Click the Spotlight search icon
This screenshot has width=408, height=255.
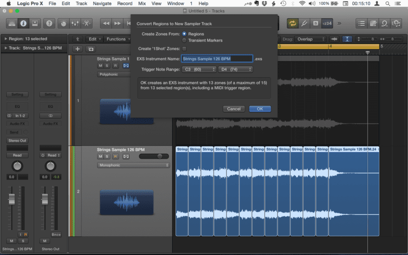click(388, 3)
